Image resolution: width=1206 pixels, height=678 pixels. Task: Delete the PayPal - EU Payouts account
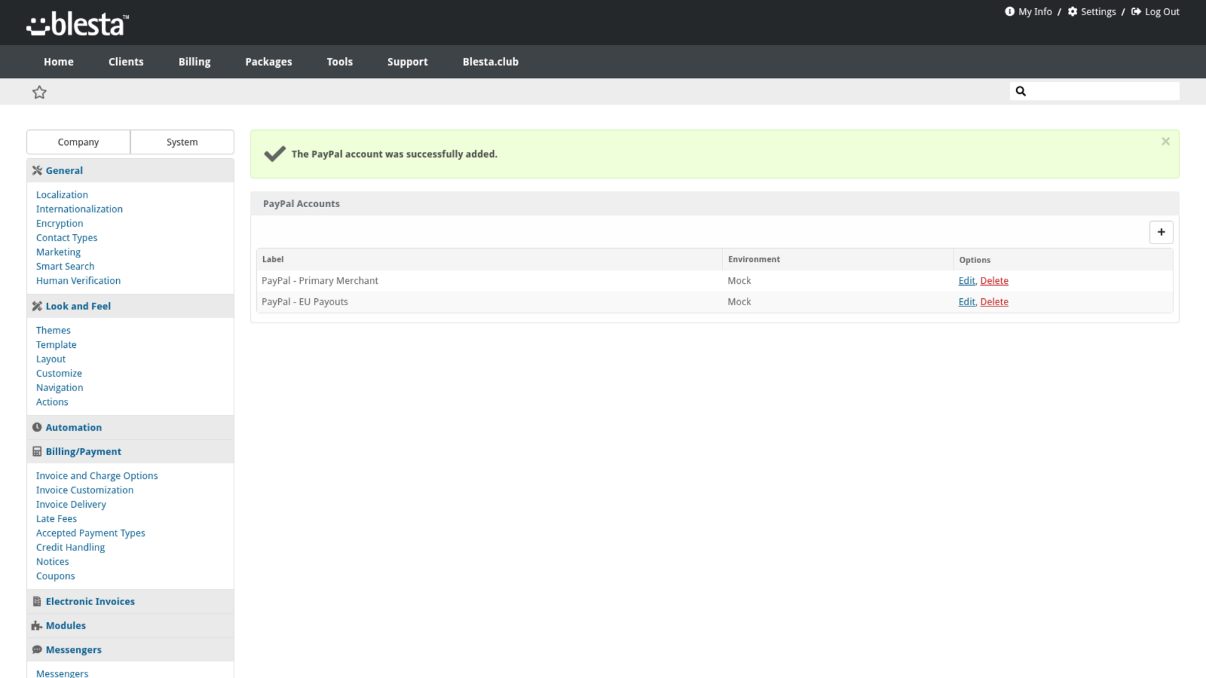(994, 302)
